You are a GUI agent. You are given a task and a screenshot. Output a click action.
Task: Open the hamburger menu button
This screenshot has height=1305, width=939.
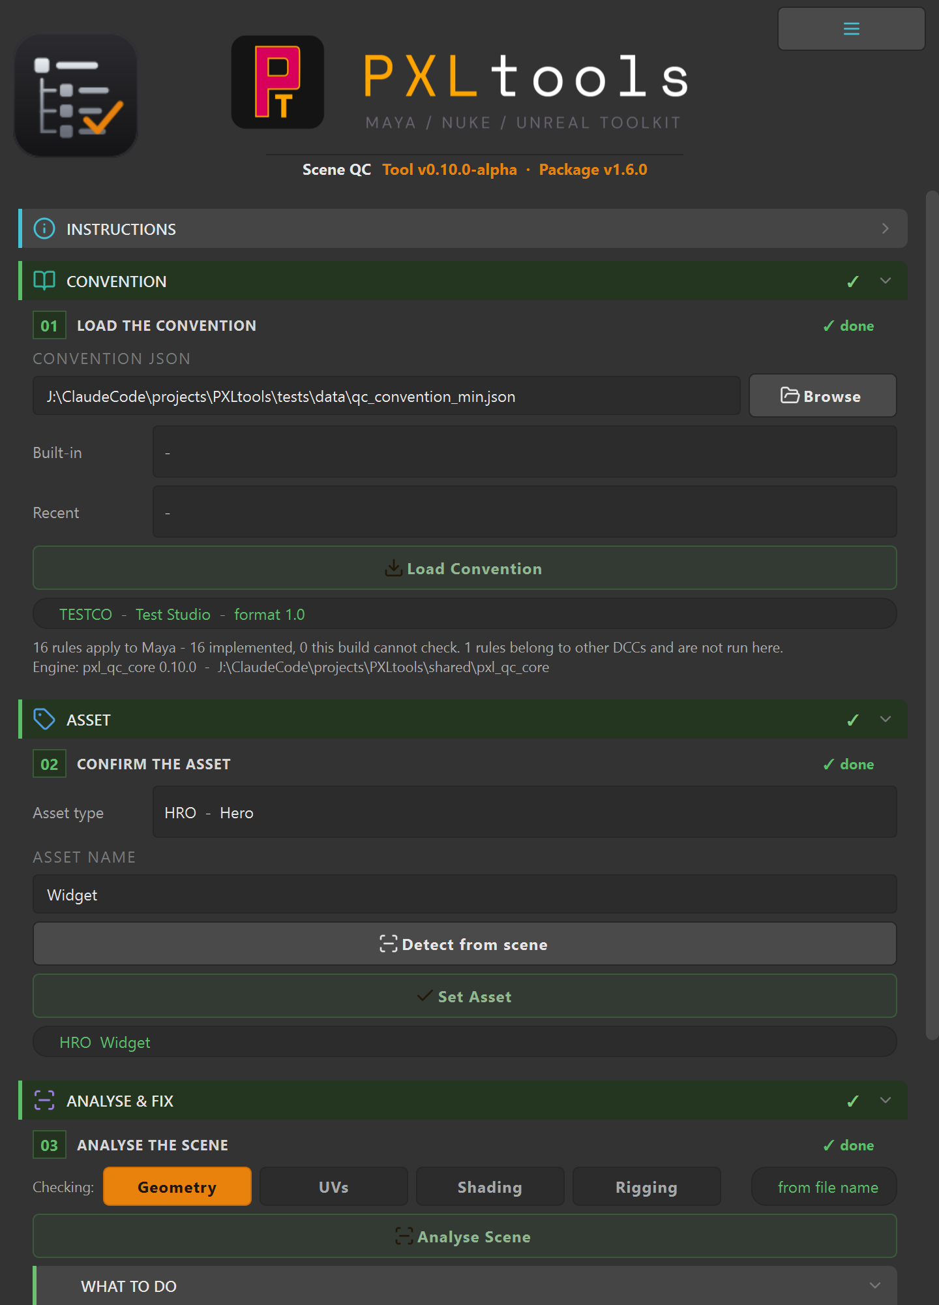pyautogui.click(x=851, y=29)
